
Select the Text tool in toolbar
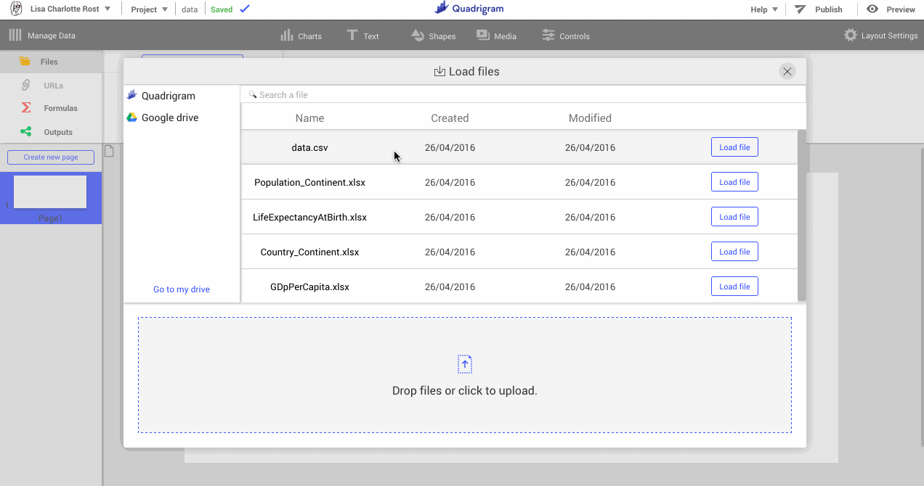(x=362, y=36)
